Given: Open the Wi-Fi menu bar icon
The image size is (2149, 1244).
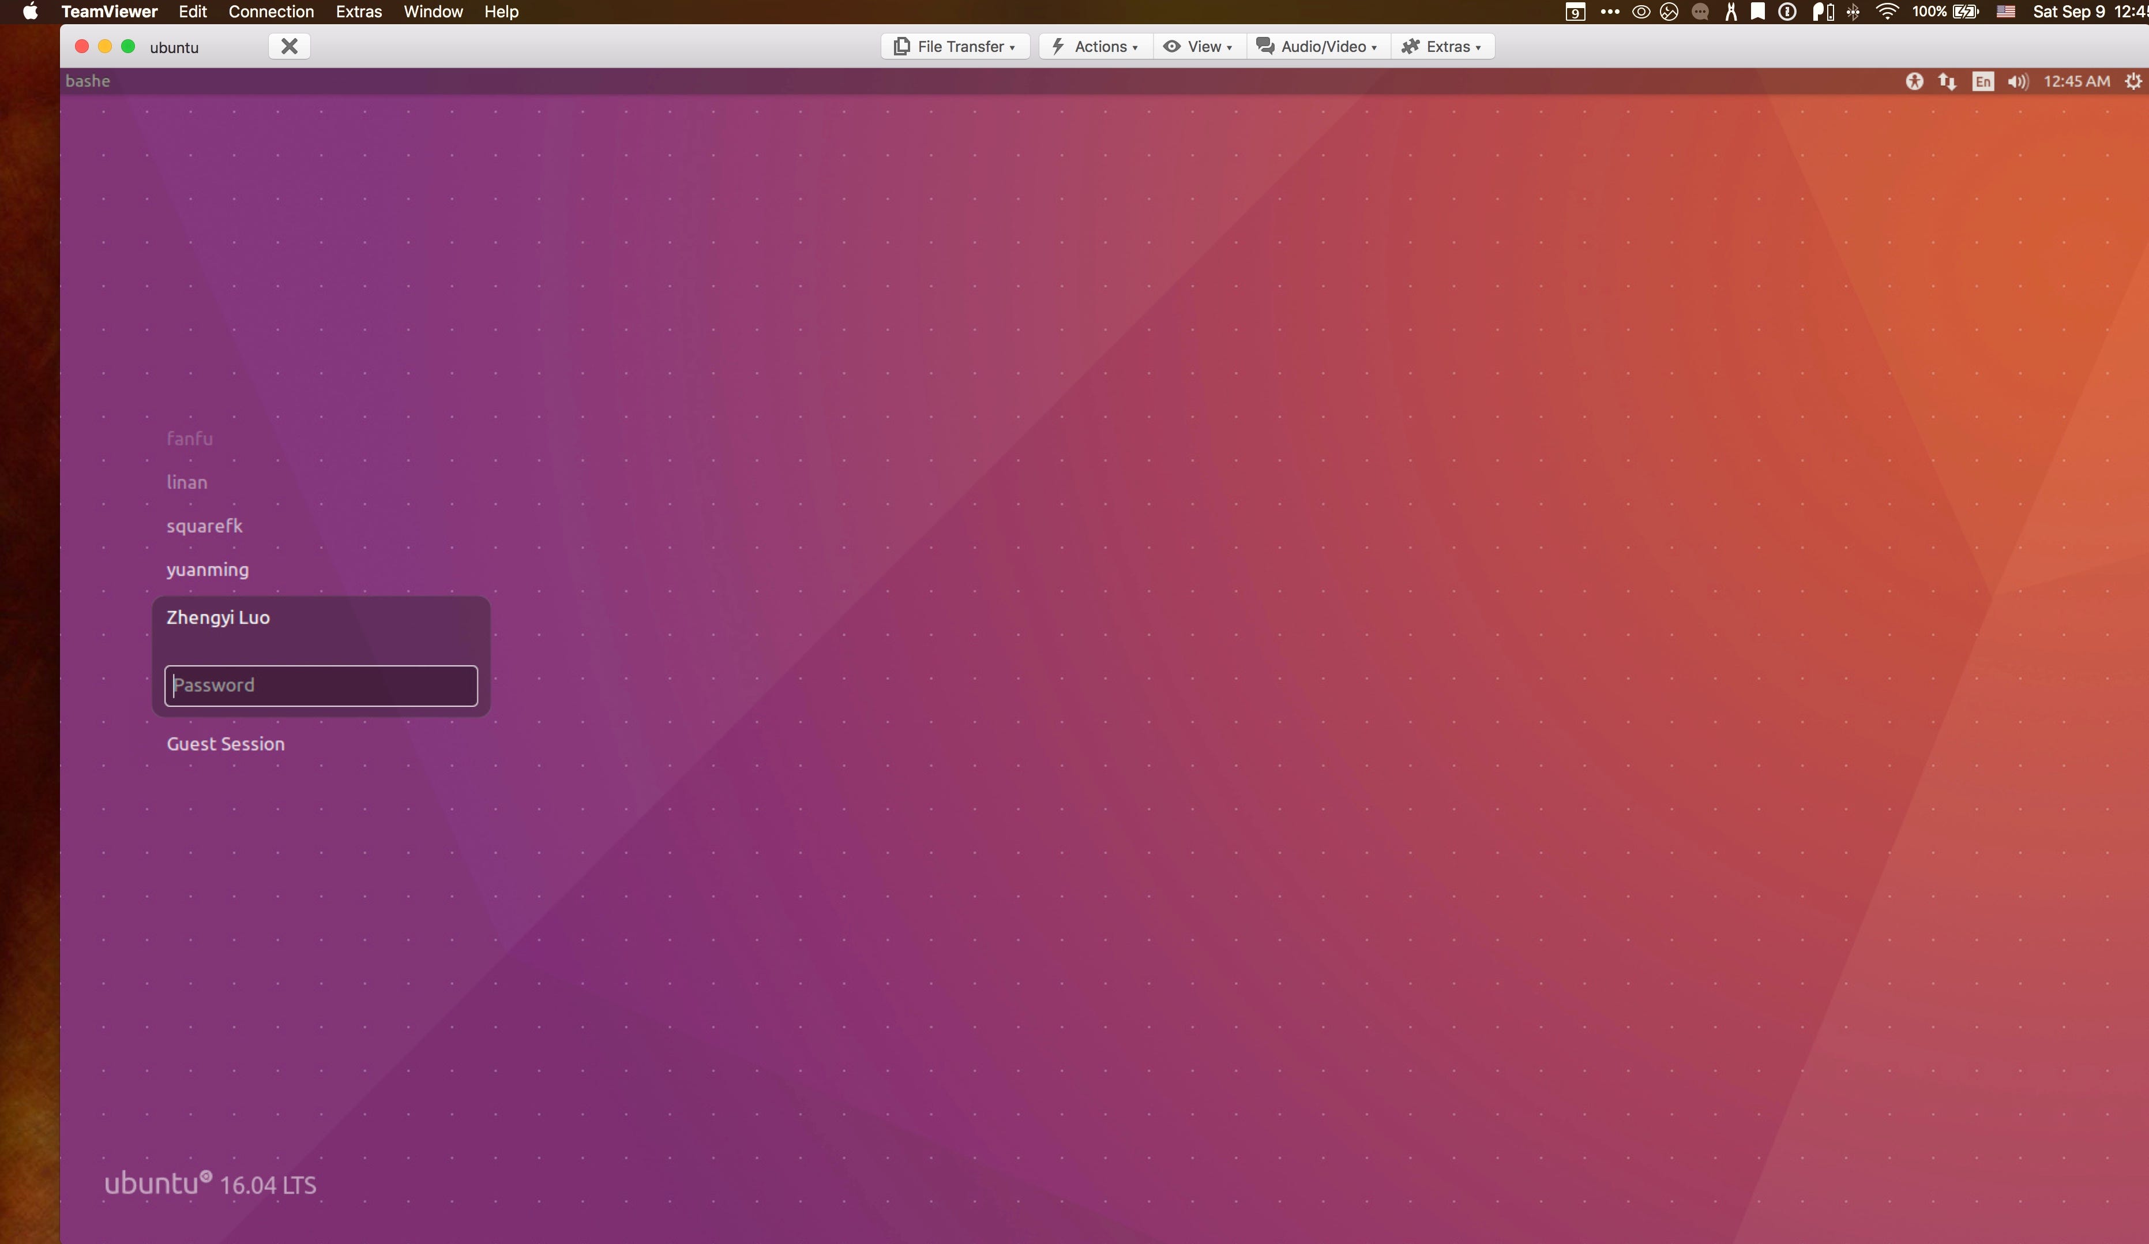Looking at the screenshot, I should (x=1887, y=11).
